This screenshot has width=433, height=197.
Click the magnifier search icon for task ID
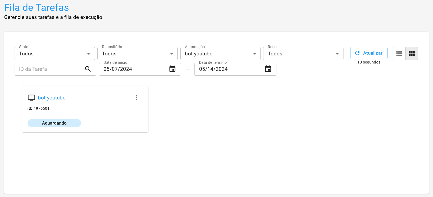[88, 69]
